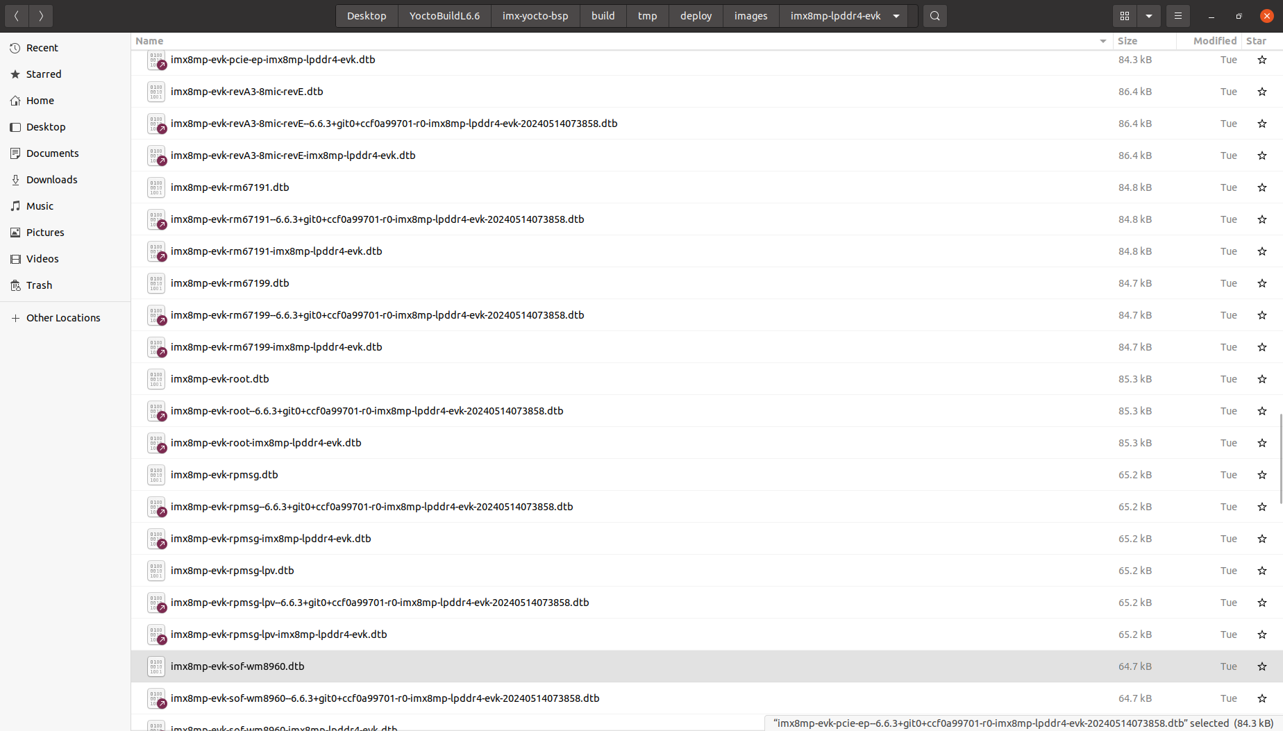1283x731 pixels.
Task: Sort files by the Size column
Action: (1127, 41)
